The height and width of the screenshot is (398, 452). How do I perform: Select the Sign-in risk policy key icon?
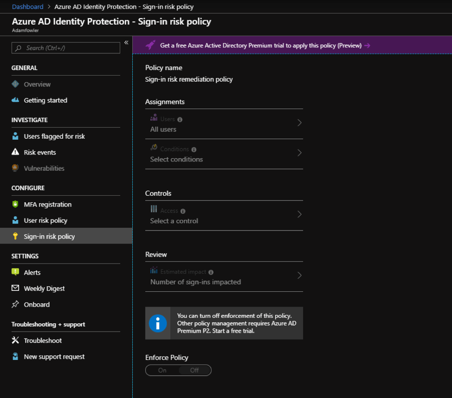15,236
